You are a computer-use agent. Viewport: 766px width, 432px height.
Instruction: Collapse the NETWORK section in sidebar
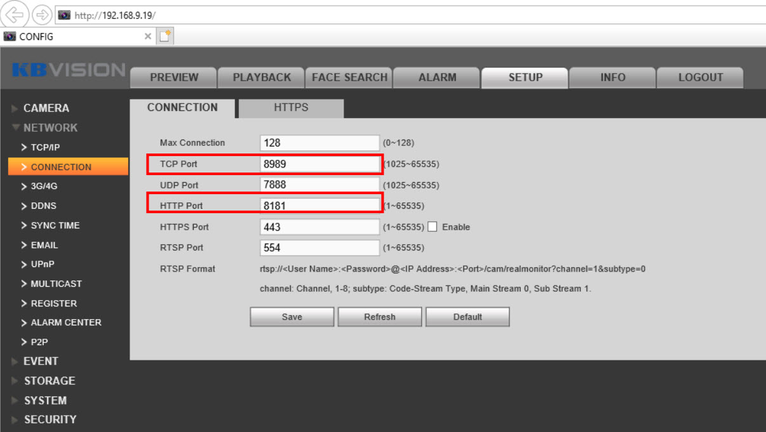point(50,128)
